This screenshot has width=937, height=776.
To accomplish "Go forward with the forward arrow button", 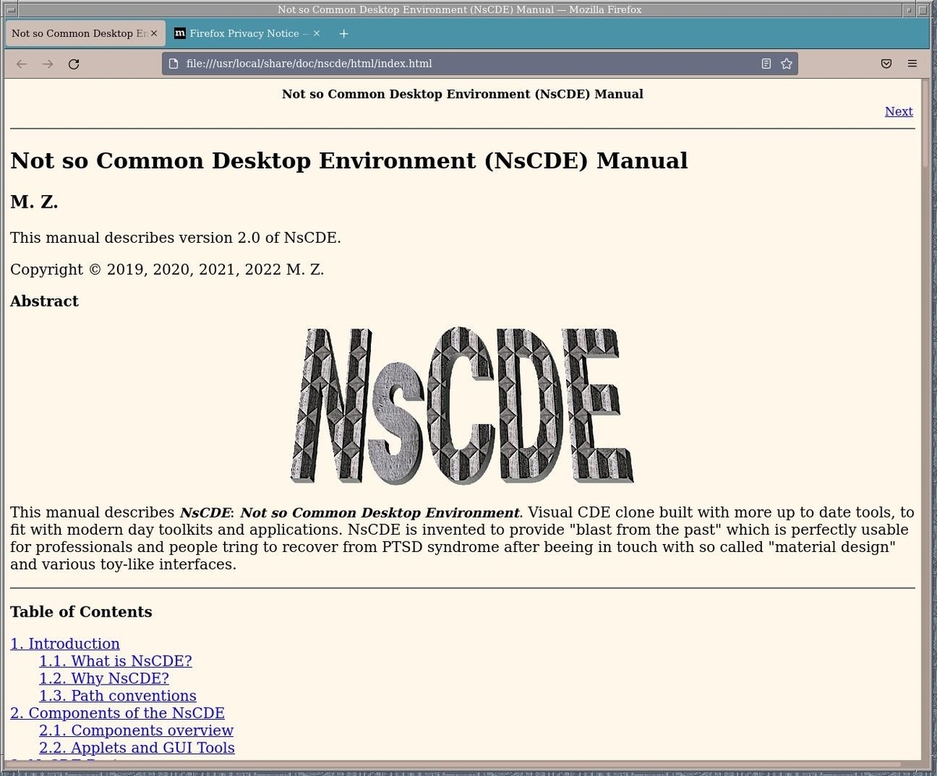I will (48, 64).
